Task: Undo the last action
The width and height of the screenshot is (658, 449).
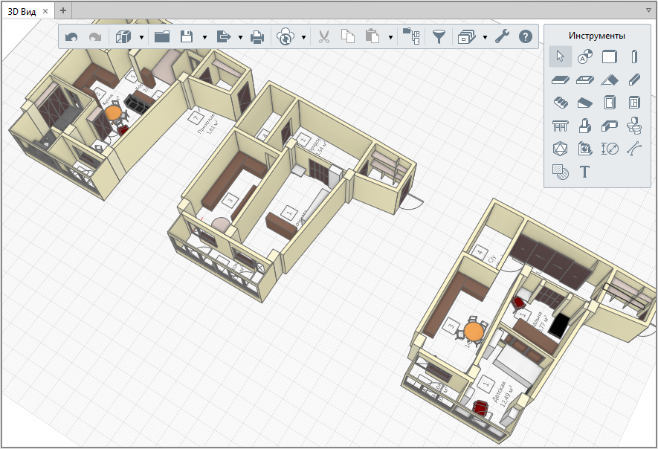Action: (x=71, y=37)
